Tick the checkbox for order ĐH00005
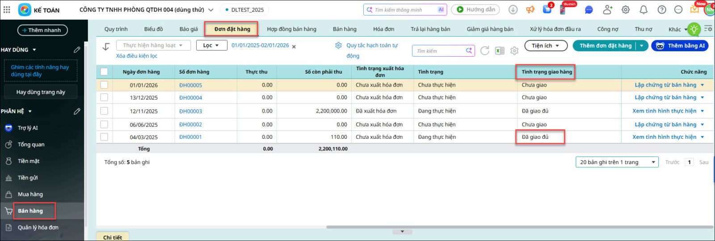 104,85
